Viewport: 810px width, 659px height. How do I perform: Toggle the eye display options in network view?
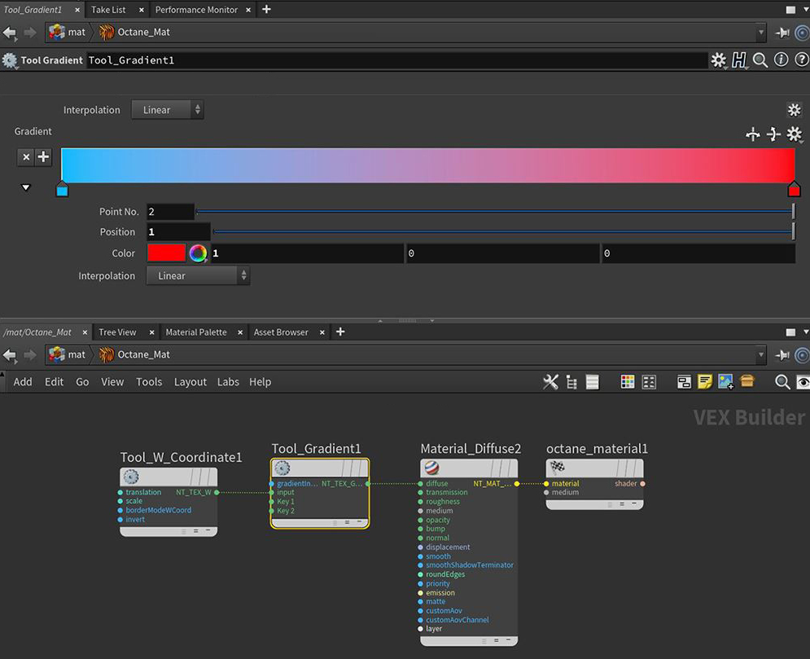(803, 381)
